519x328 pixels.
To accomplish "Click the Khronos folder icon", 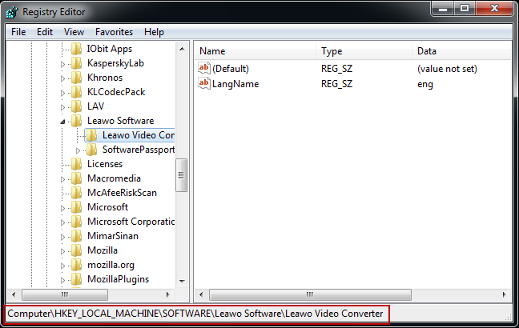I will 76,78.
